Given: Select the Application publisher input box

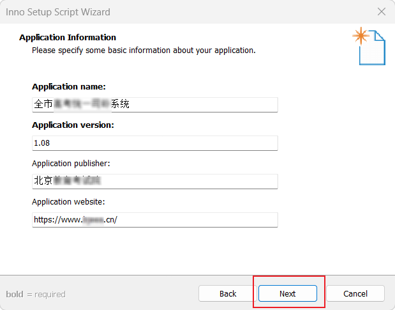Looking at the screenshot, I should (155, 181).
